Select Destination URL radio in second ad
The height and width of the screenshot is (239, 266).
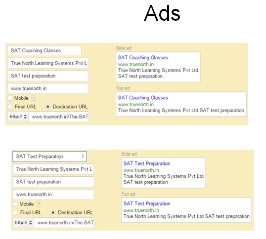(53, 212)
